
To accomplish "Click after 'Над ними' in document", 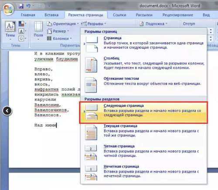I will click(57, 125).
